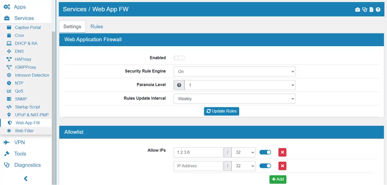Open the SNMP link
The image size is (387, 185).
point(21,99)
